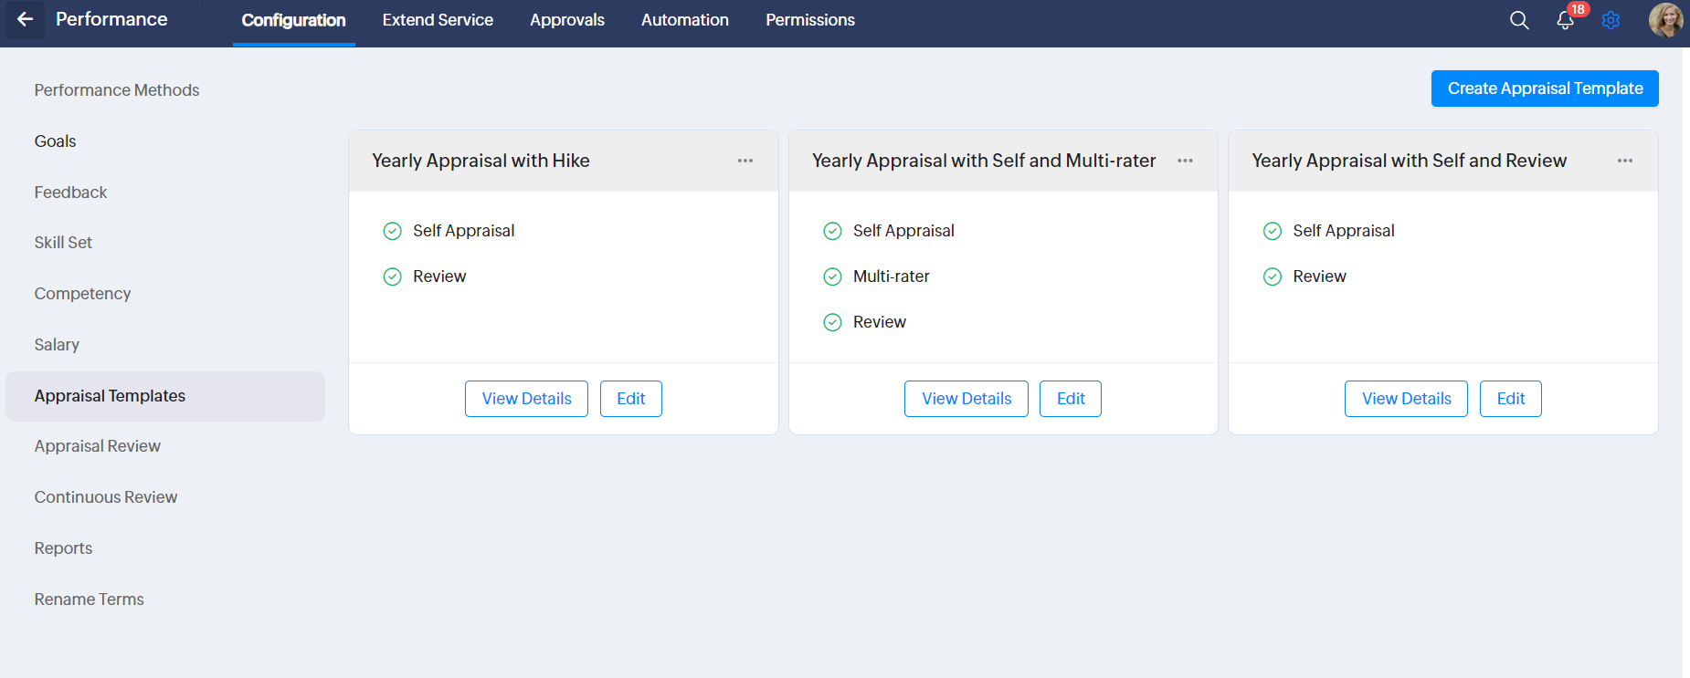Open more options for Self and Review template
Viewport: 1690px width, 678px height.
click(x=1624, y=161)
